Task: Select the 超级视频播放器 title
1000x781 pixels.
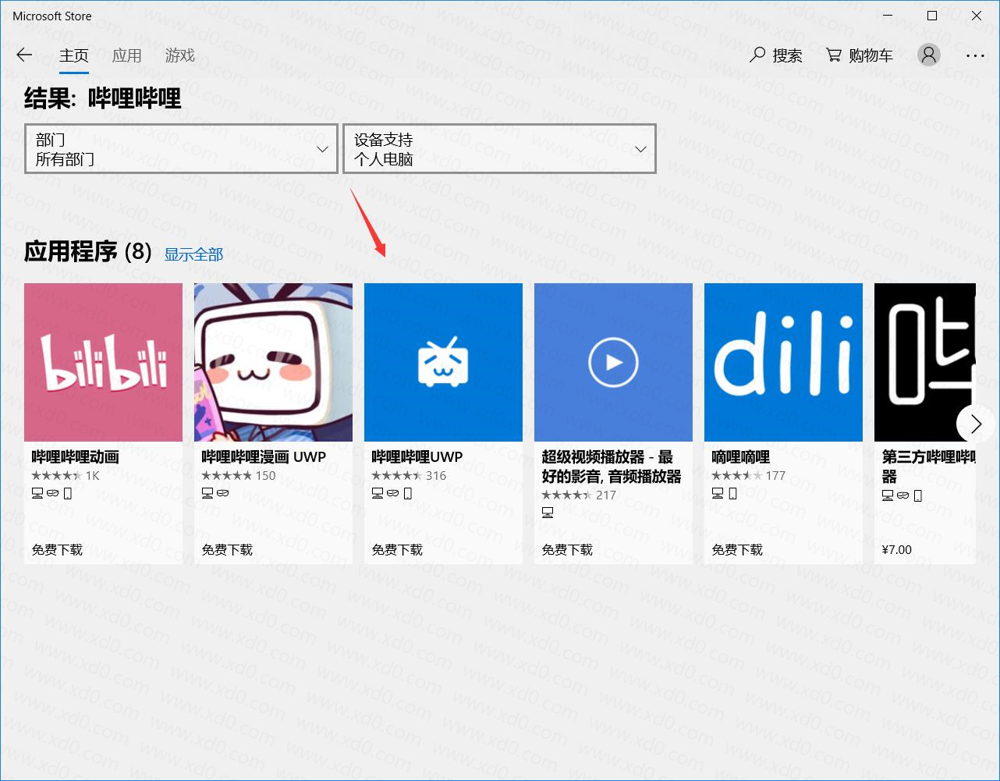Action: pos(612,467)
